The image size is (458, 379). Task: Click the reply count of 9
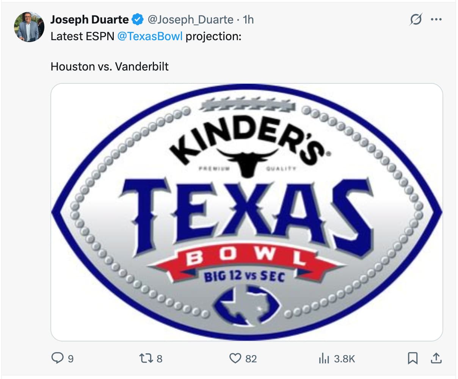pyautogui.click(x=71, y=359)
